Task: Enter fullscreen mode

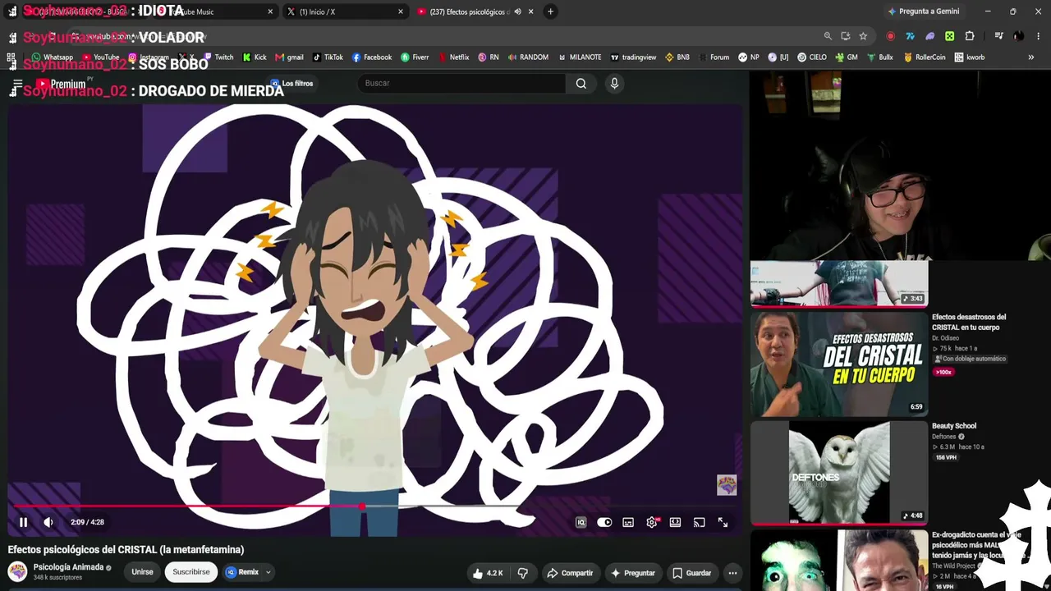Action: (x=723, y=522)
